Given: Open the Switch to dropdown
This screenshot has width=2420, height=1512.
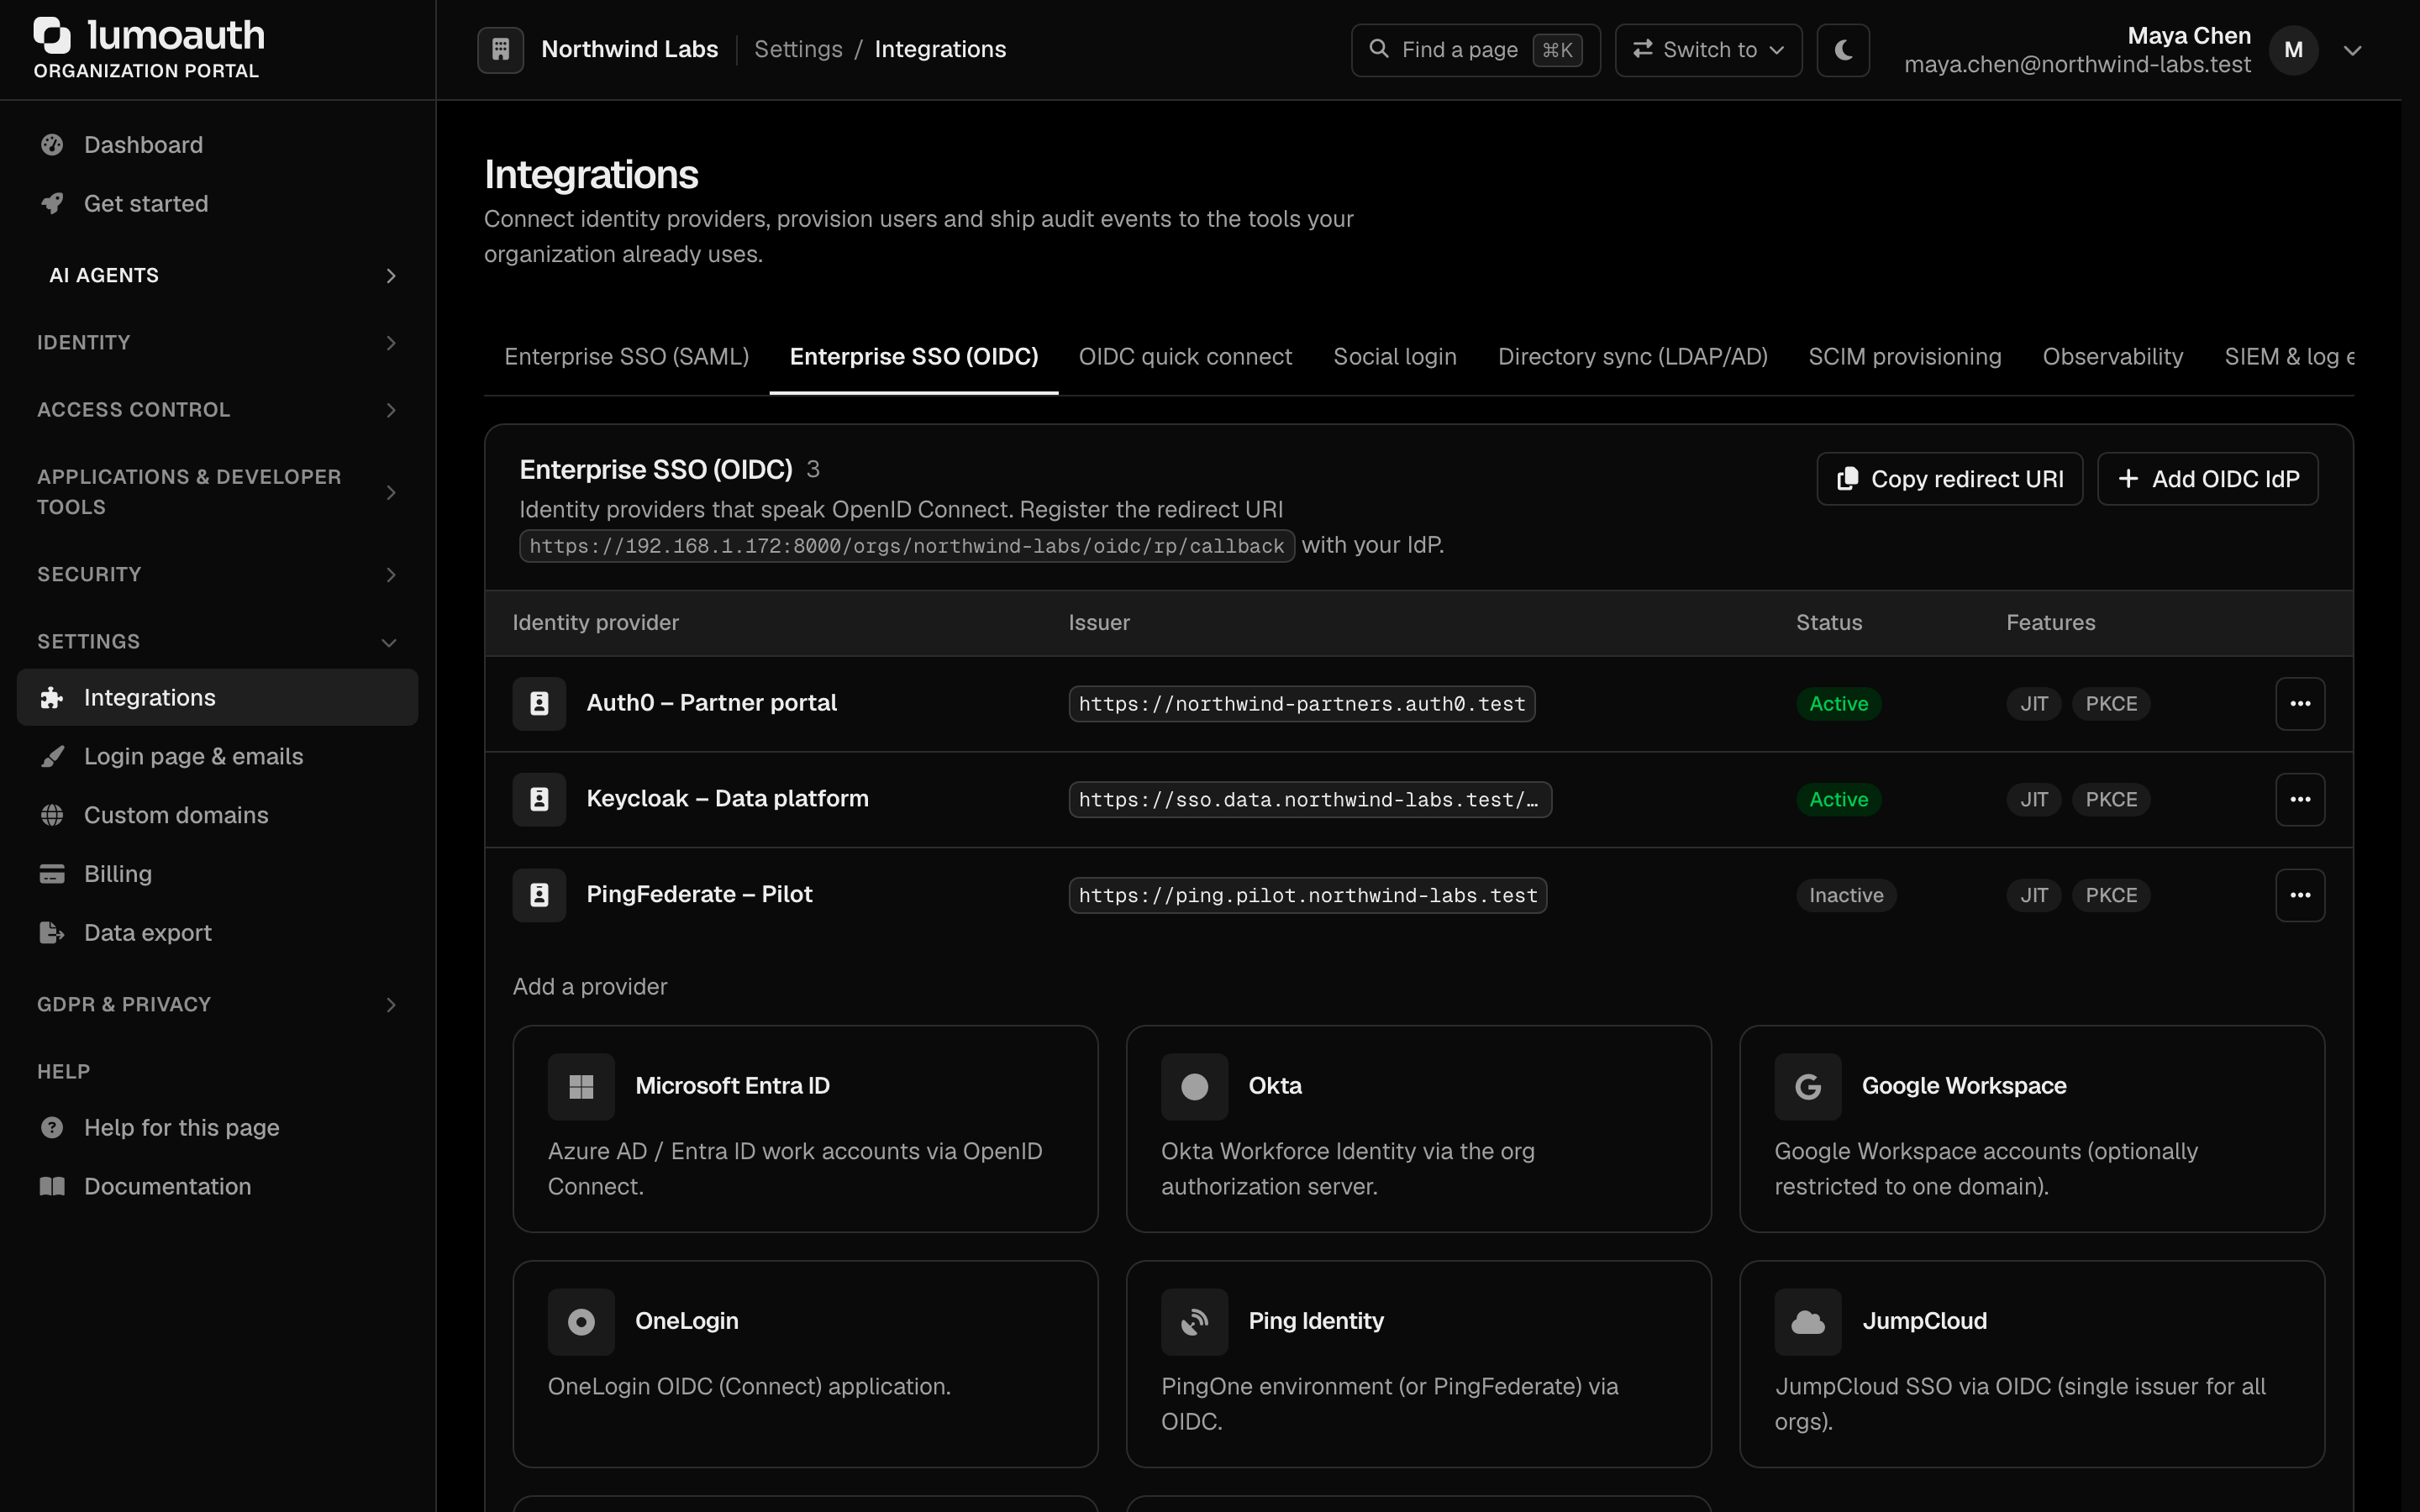Looking at the screenshot, I should pyautogui.click(x=1708, y=49).
